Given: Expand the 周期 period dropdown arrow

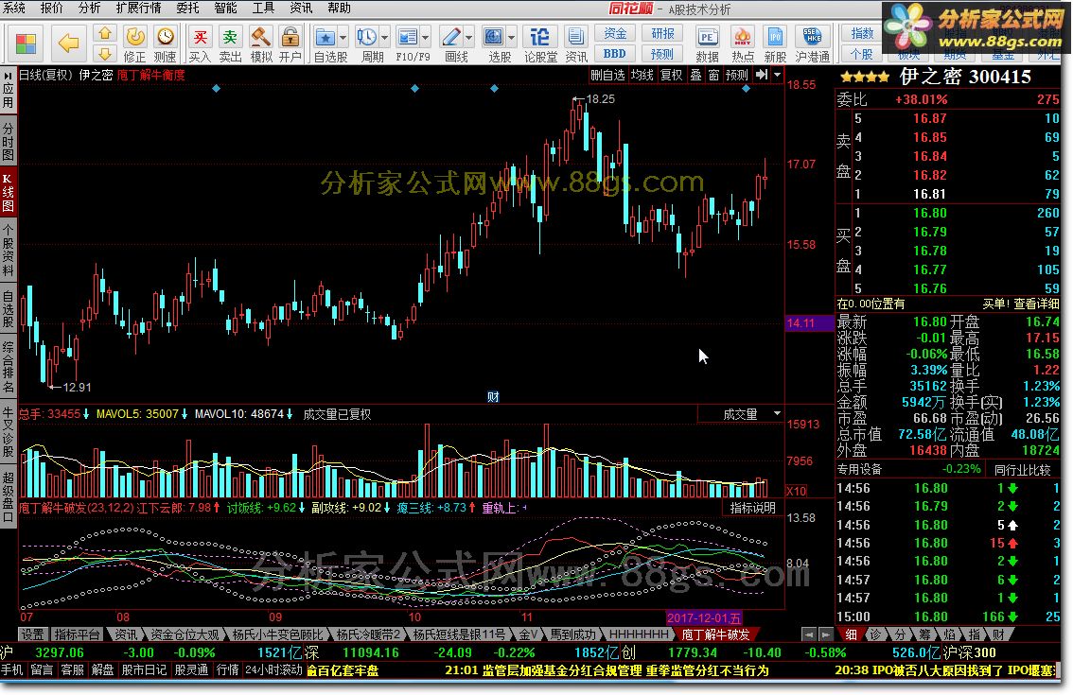Looking at the screenshot, I should tap(384, 37).
